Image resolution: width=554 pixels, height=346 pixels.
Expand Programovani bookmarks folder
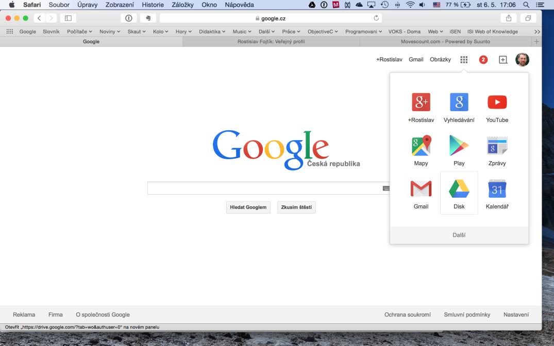(363, 31)
